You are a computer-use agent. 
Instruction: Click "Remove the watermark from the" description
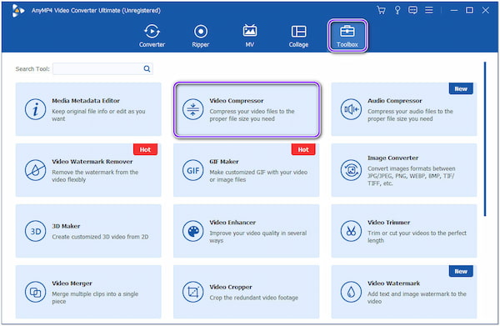click(95, 176)
